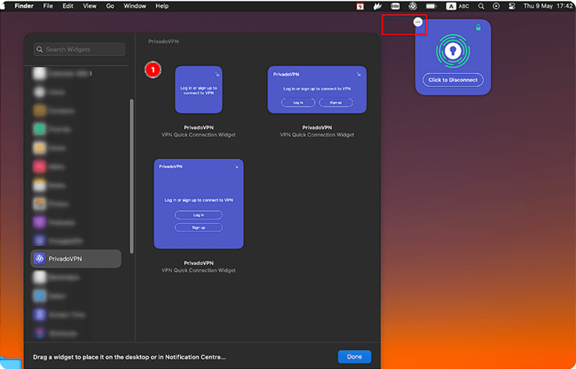
Task: Click the lock icon on small widget preview
Action: (217, 74)
